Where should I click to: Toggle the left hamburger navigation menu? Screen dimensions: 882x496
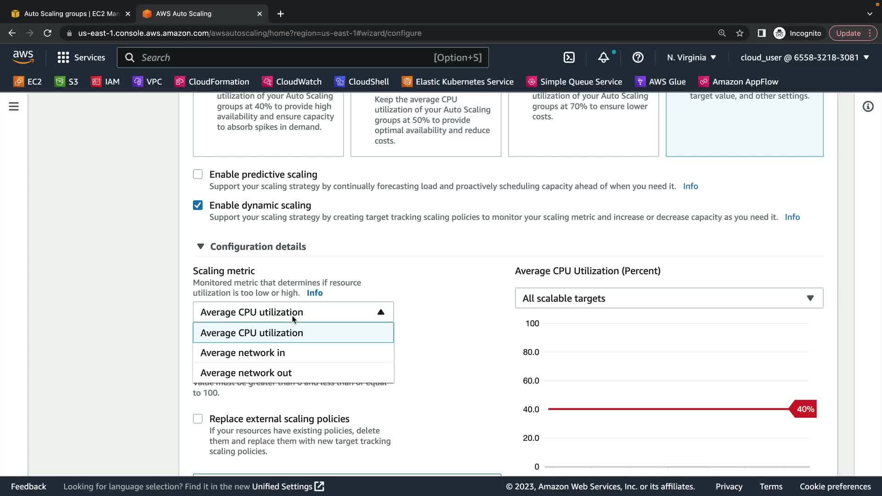pyautogui.click(x=14, y=107)
